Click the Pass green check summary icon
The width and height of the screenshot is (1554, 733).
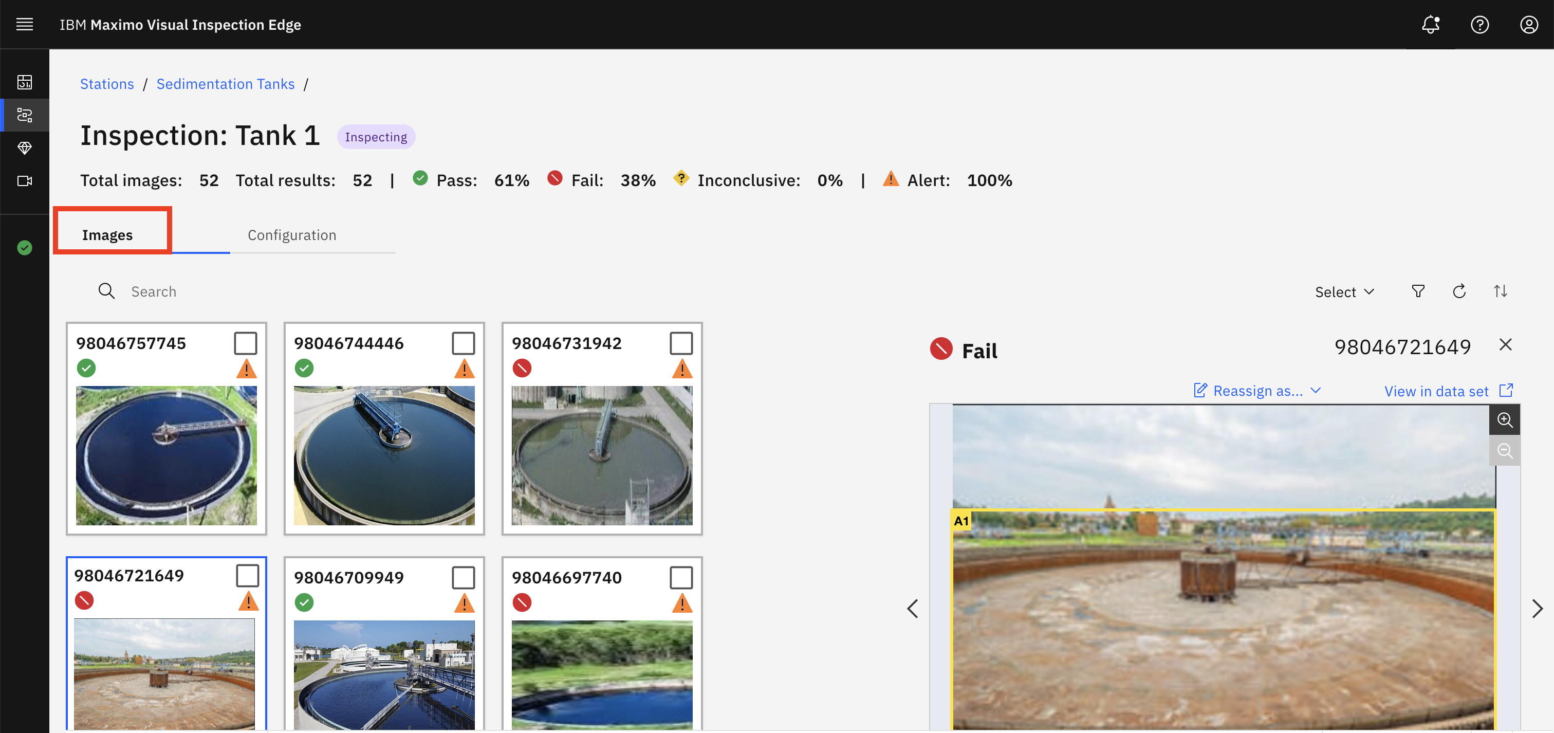(x=420, y=178)
